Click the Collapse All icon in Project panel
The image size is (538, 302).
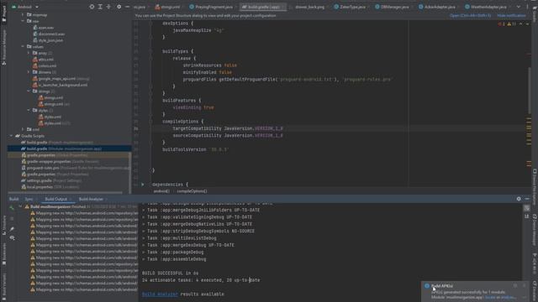click(108, 7)
